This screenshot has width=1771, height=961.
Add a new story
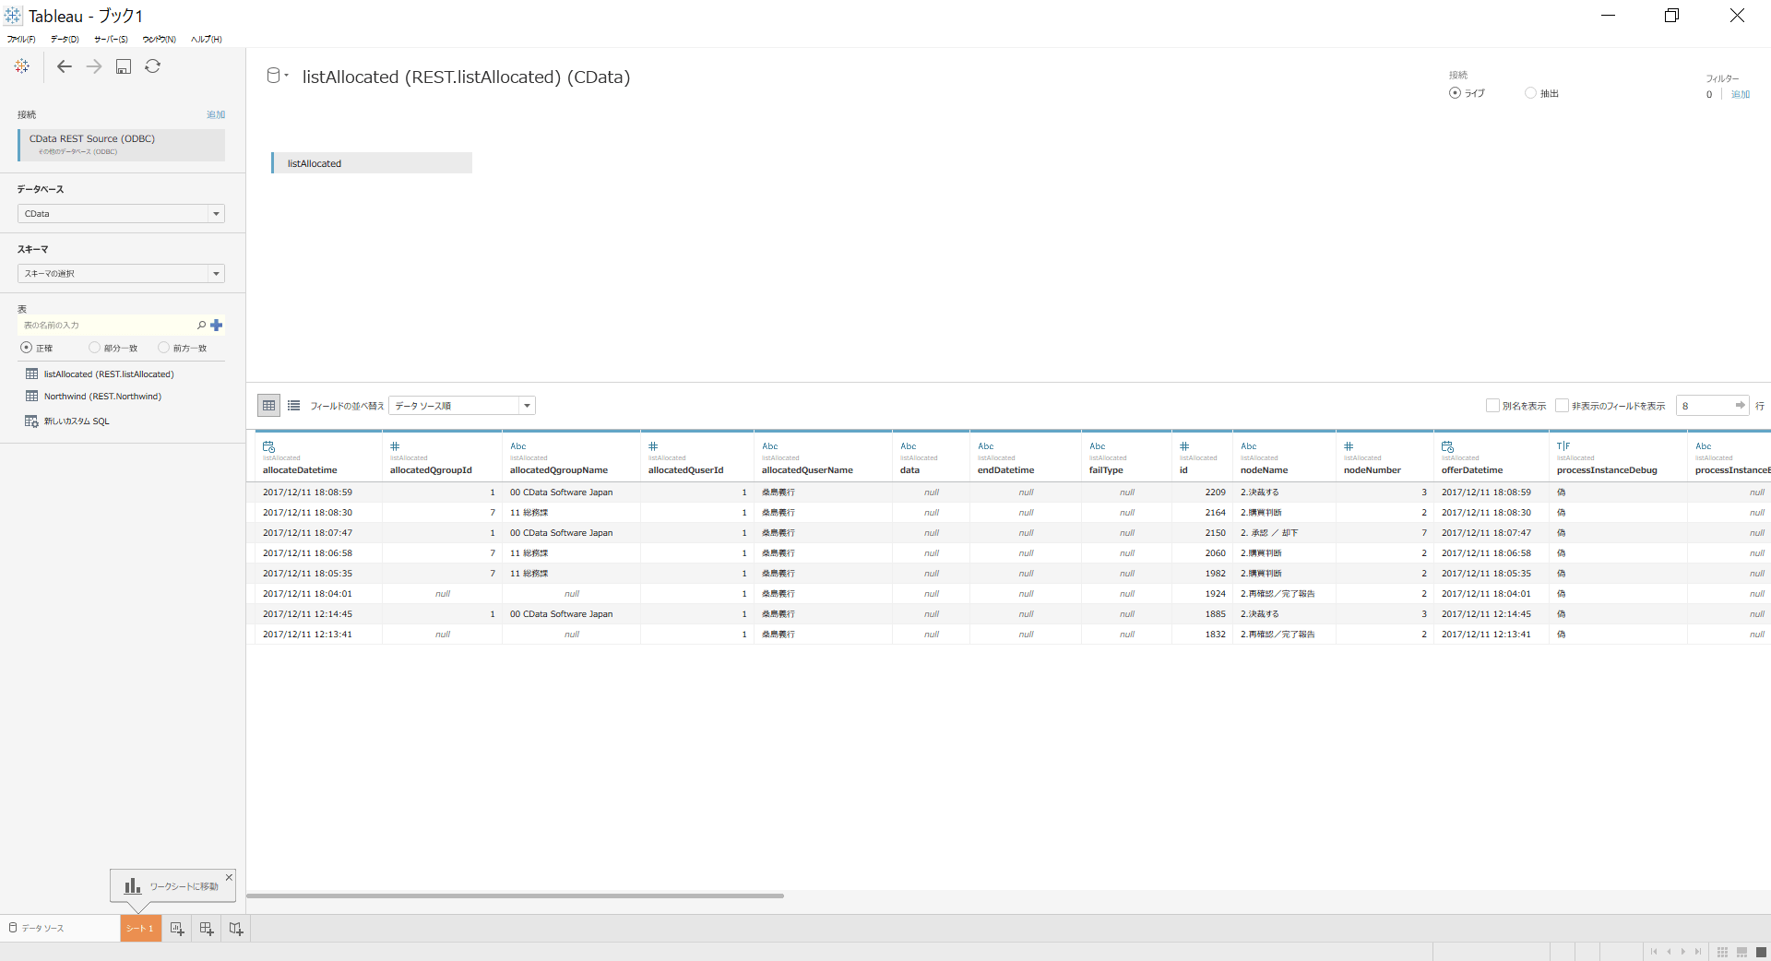point(236,929)
